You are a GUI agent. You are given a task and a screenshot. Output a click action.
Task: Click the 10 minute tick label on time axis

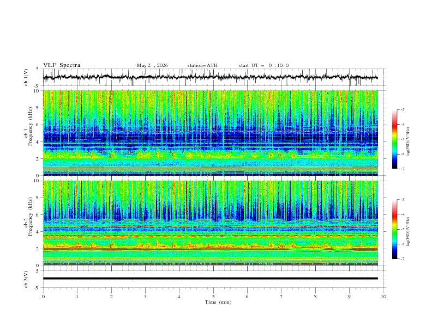tap(383, 297)
